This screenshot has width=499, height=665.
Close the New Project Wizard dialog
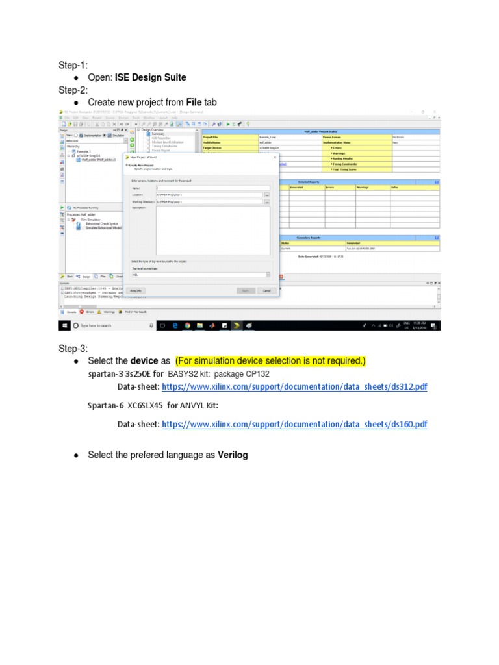click(x=275, y=157)
